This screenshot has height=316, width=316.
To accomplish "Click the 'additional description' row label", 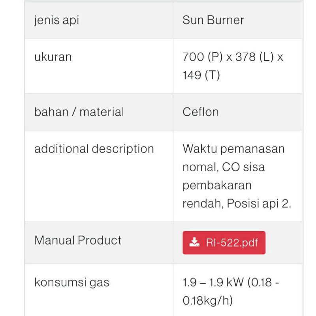I will point(94,149).
